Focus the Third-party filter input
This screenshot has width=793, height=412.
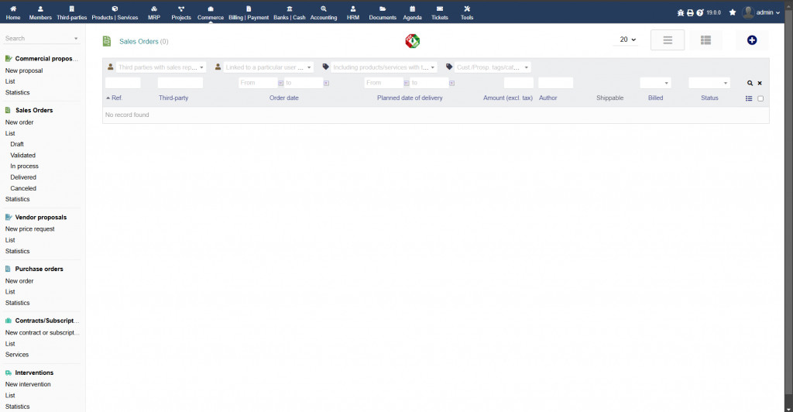pyautogui.click(x=180, y=83)
